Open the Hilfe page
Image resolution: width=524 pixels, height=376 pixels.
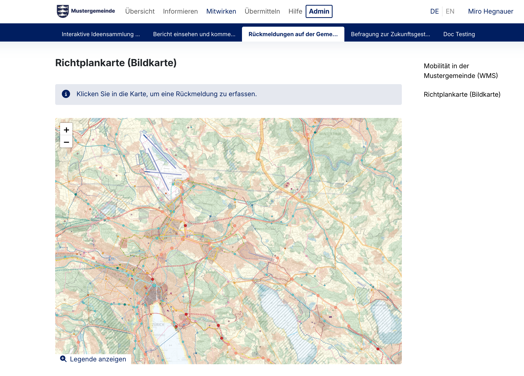click(x=295, y=11)
